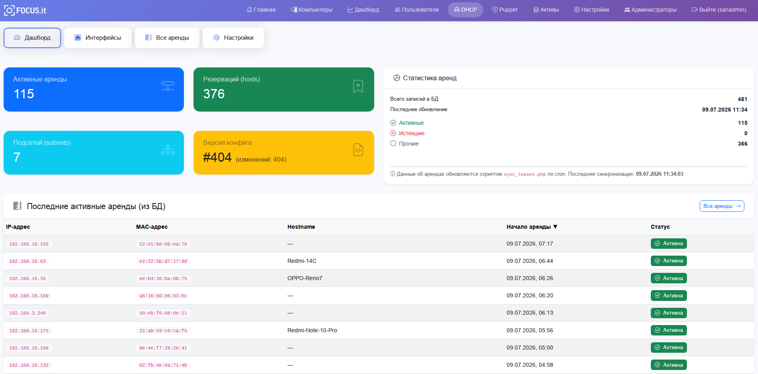Click IP address 192.168.3.240

click(28, 313)
